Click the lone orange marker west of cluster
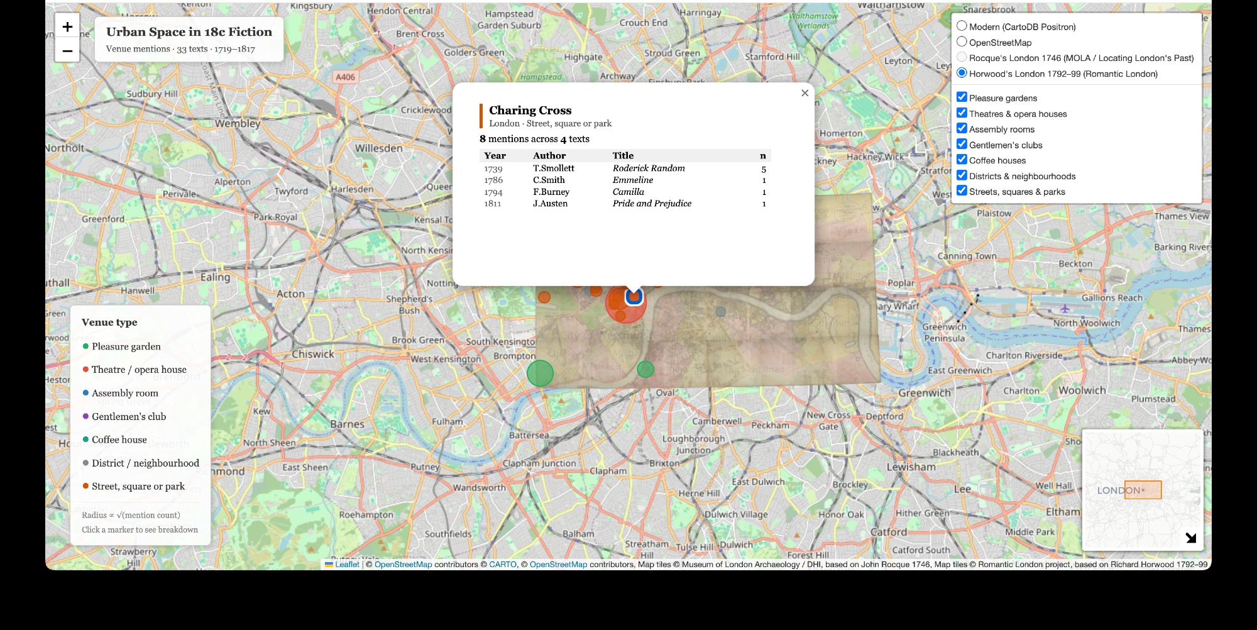 point(544,297)
